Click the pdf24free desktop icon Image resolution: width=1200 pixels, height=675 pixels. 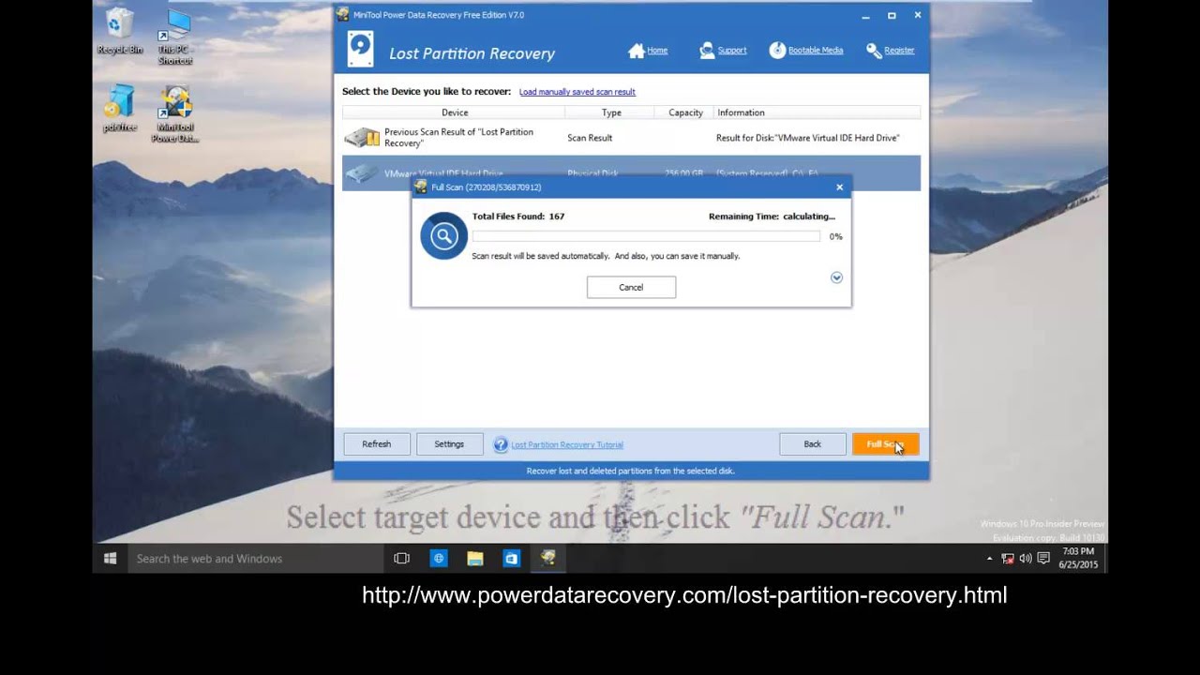point(120,108)
